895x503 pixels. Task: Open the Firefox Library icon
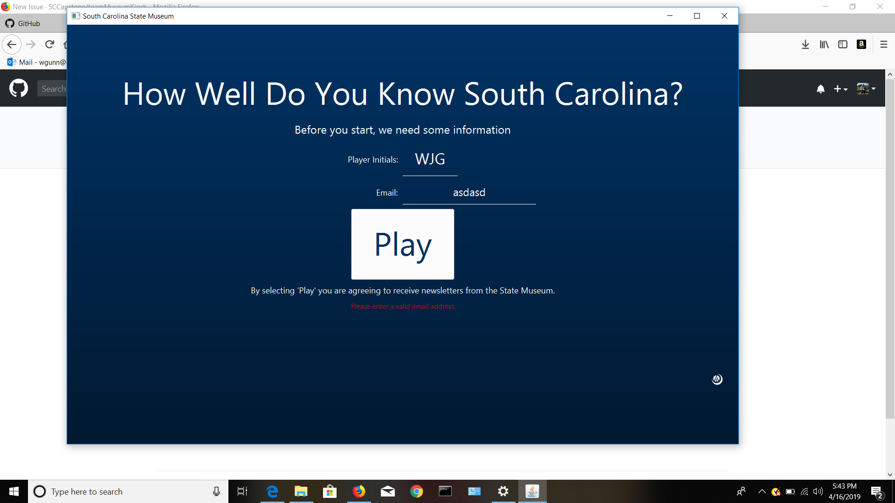pyautogui.click(x=824, y=44)
